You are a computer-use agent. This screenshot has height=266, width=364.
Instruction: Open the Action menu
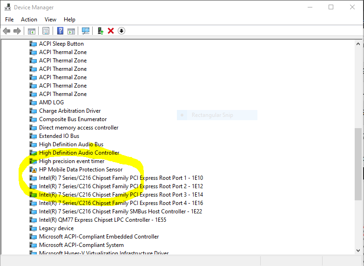point(29,20)
